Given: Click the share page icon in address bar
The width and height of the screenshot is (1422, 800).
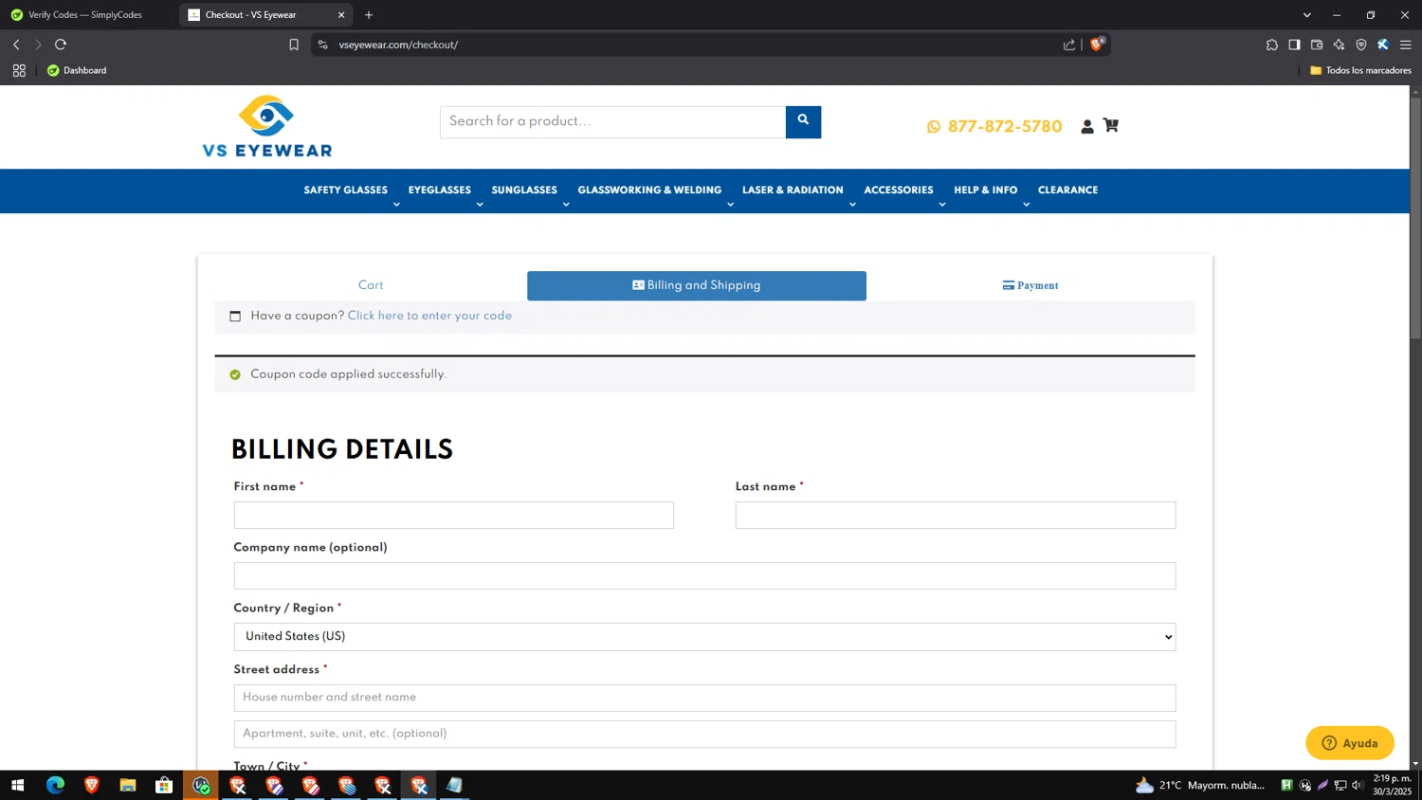Looking at the screenshot, I should tap(1069, 45).
